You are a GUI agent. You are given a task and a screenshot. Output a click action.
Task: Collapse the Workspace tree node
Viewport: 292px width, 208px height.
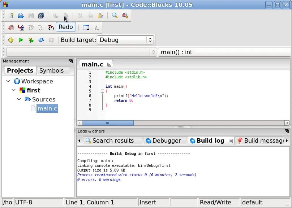click(8, 81)
